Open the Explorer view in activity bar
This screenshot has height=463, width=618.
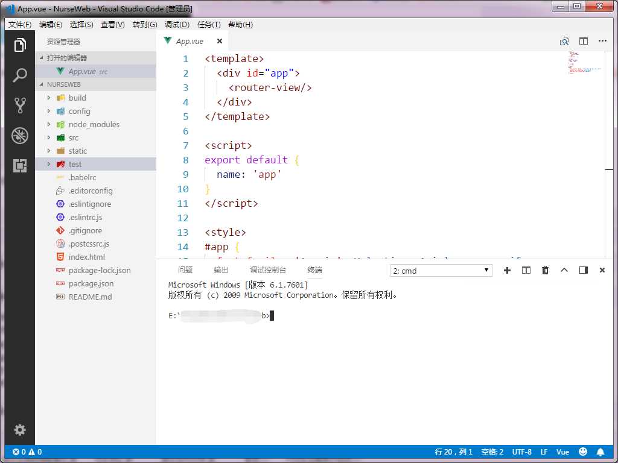point(20,45)
